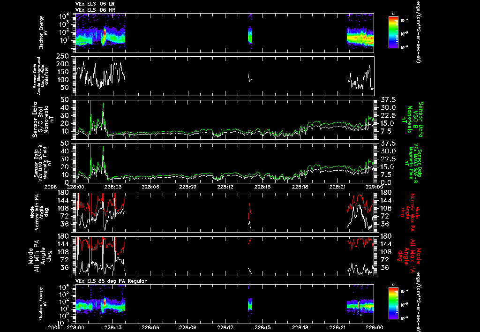
Task: Click "228:21" beneath the MAG SAF-B panel
Action: (337, 187)
